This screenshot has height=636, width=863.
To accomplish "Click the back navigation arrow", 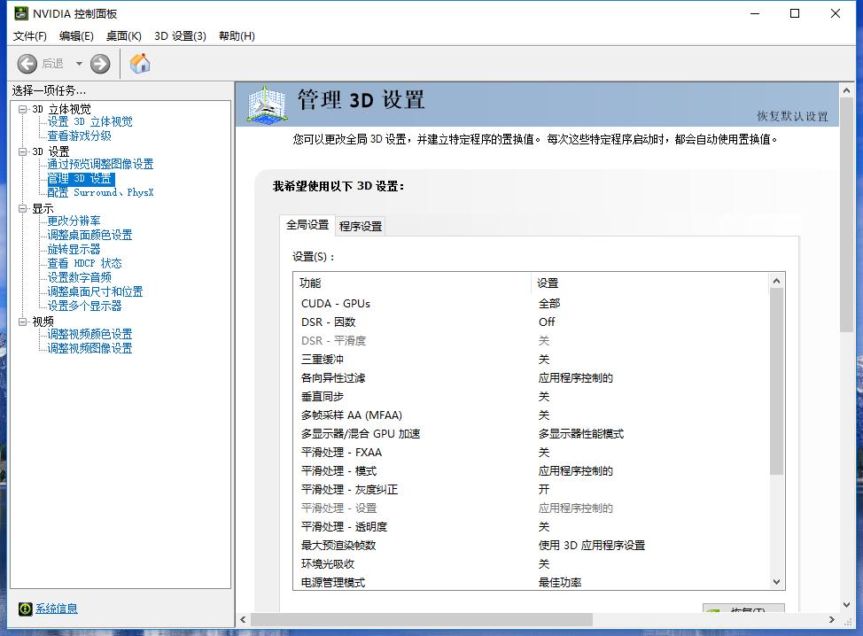I will click(x=27, y=63).
